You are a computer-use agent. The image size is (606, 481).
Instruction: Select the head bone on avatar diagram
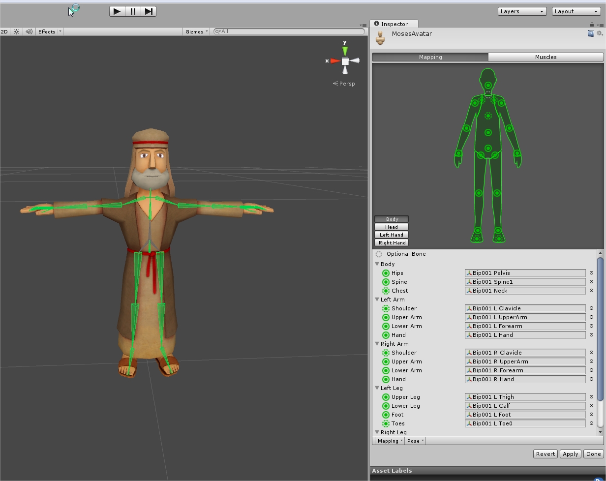pyautogui.click(x=488, y=86)
